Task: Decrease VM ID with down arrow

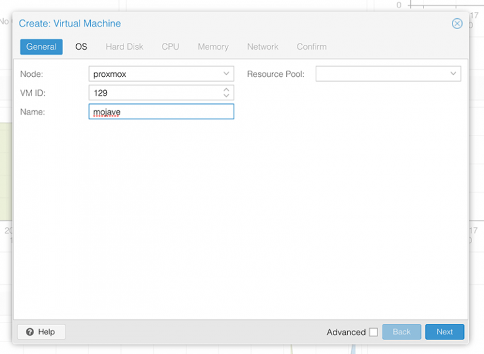Action: (227, 96)
